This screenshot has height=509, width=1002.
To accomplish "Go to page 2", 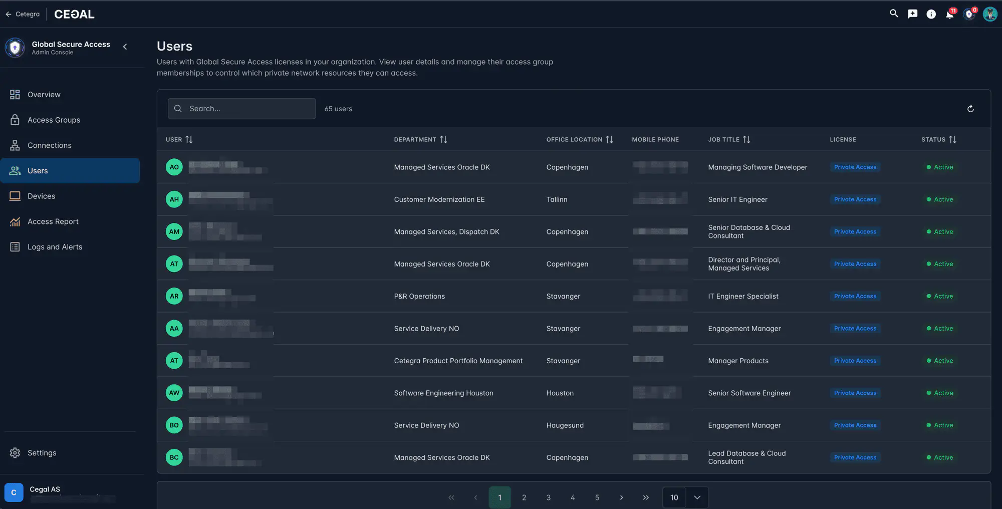I will click(x=524, y=497).
